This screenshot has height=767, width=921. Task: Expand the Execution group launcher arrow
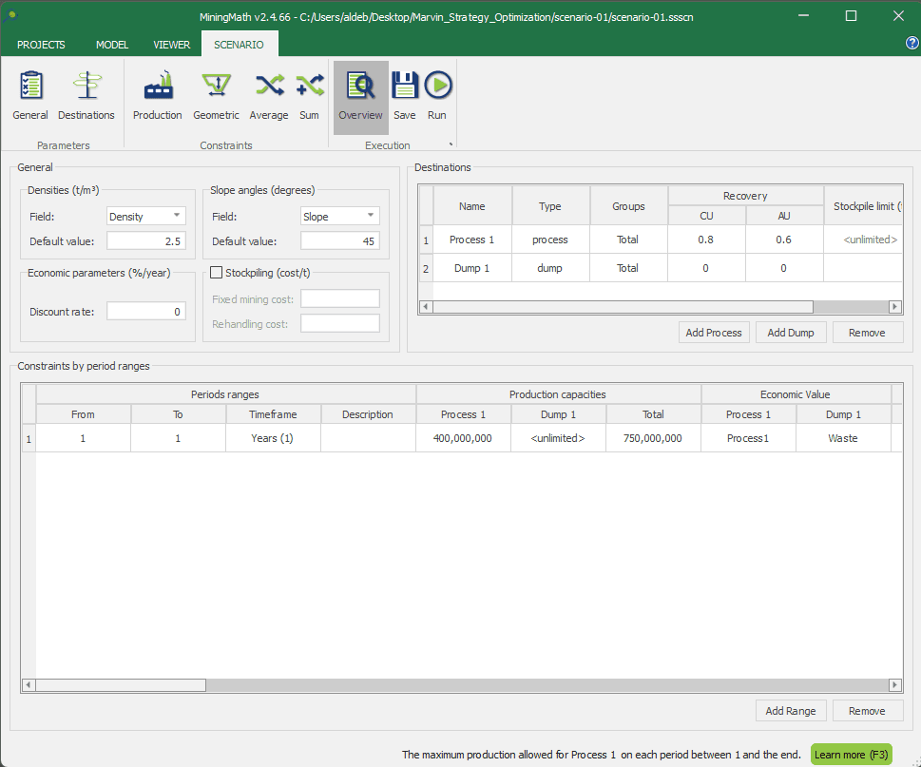[451, 145]
